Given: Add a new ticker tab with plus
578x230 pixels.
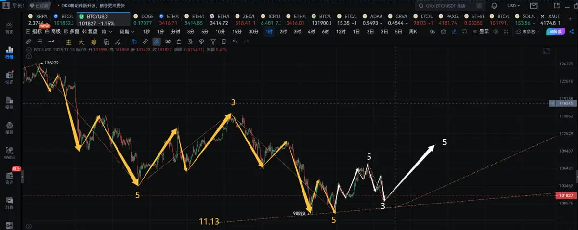Looking at the screenshot, I should (x=571, y=19).
